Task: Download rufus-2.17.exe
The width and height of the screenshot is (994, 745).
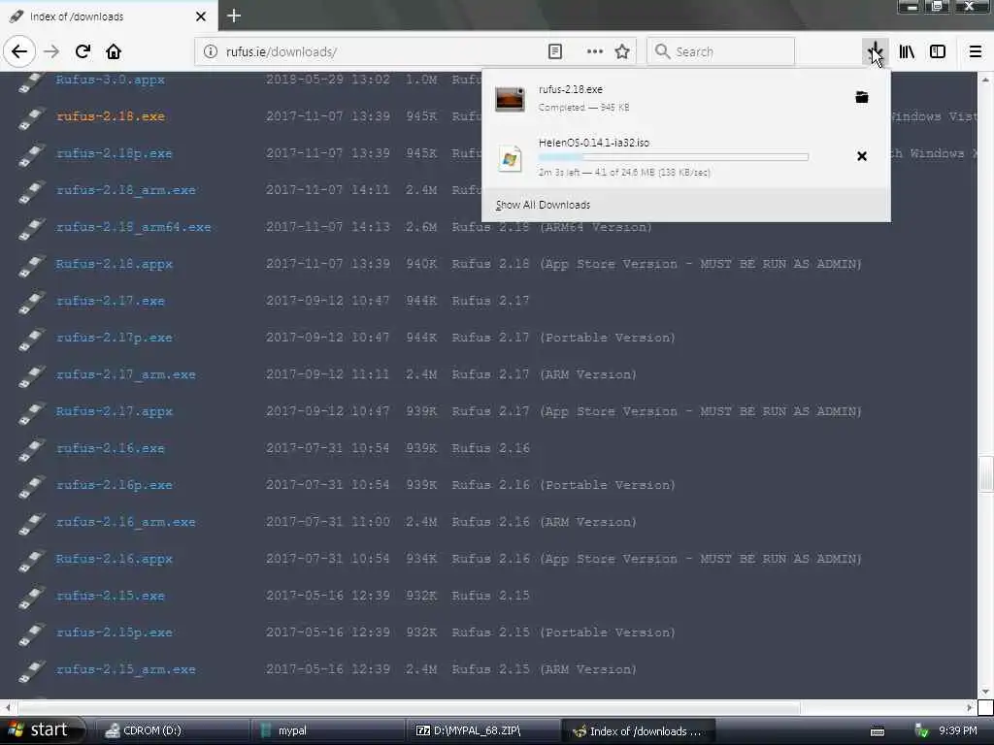Action: tap(111, 301)
